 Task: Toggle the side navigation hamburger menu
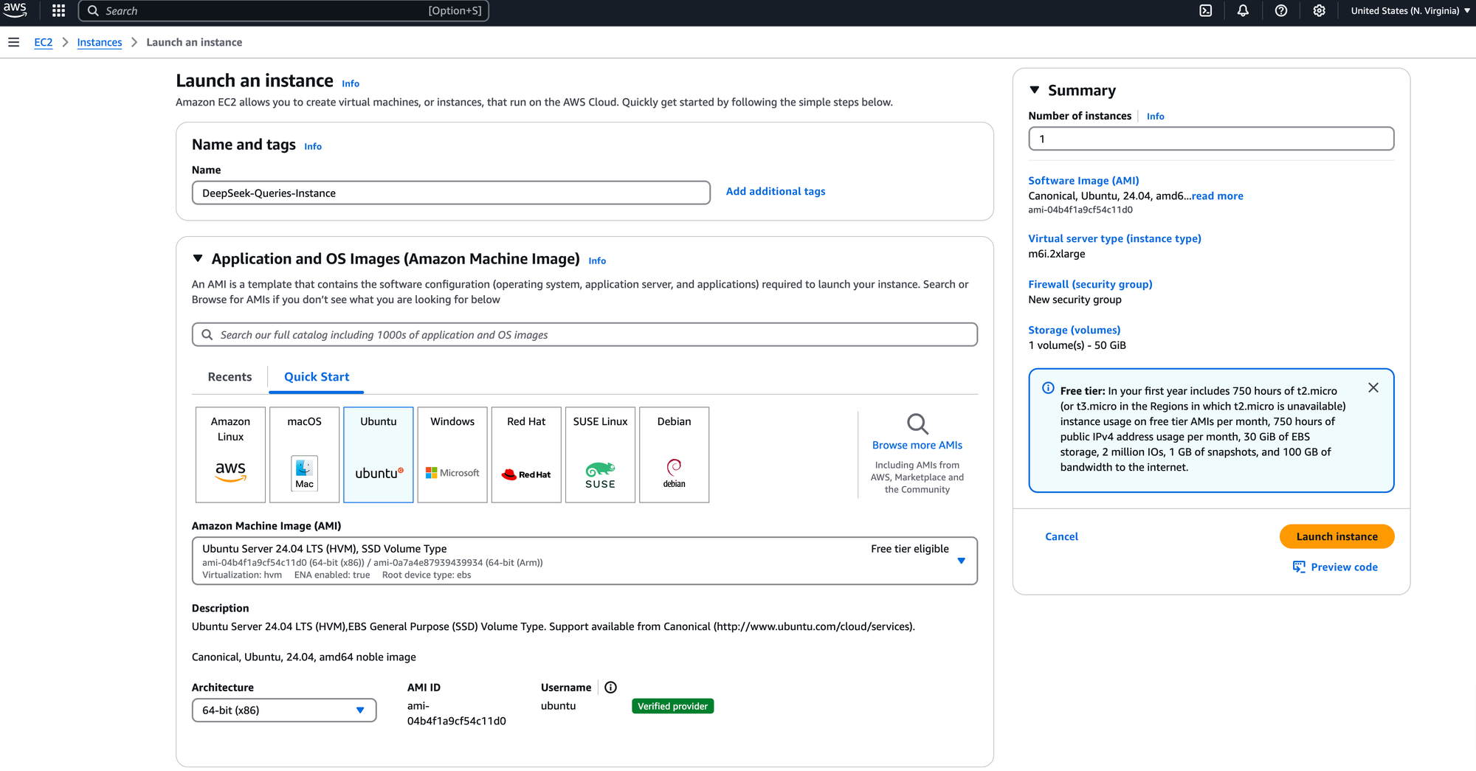13,42
